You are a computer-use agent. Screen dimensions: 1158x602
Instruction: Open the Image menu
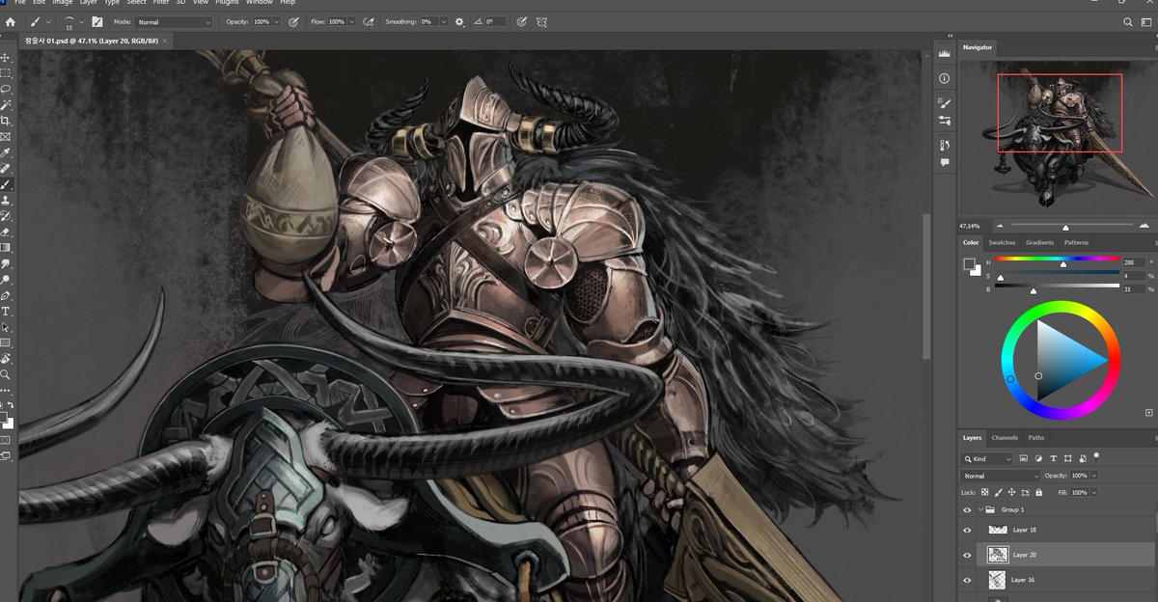tap(63, 3)
